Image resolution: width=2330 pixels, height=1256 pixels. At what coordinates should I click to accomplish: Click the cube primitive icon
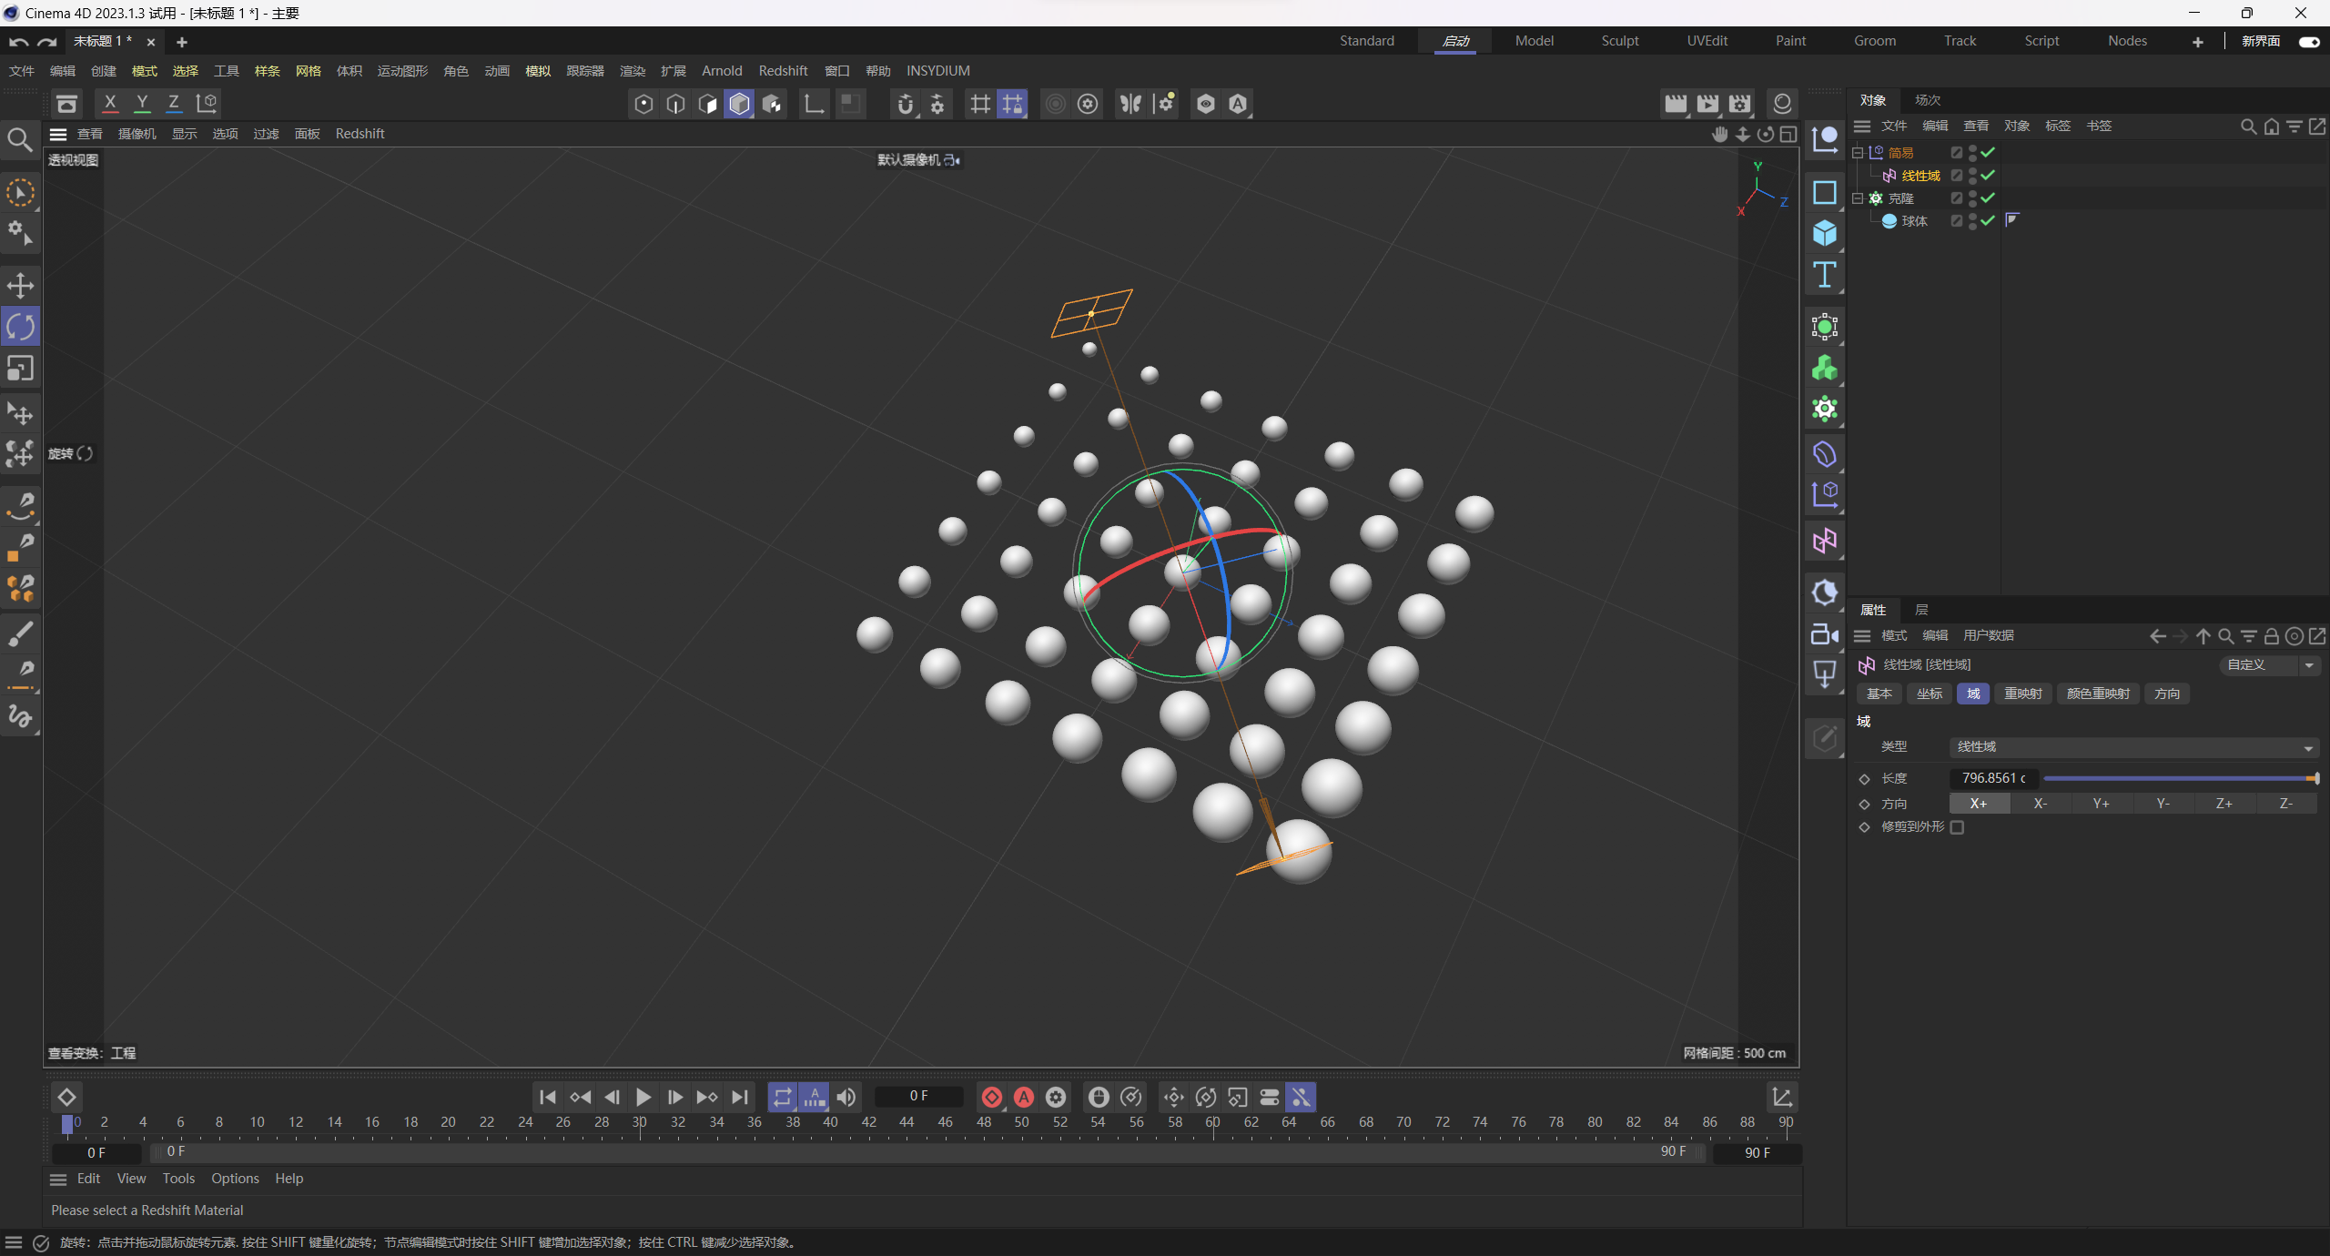(1824, 234)
